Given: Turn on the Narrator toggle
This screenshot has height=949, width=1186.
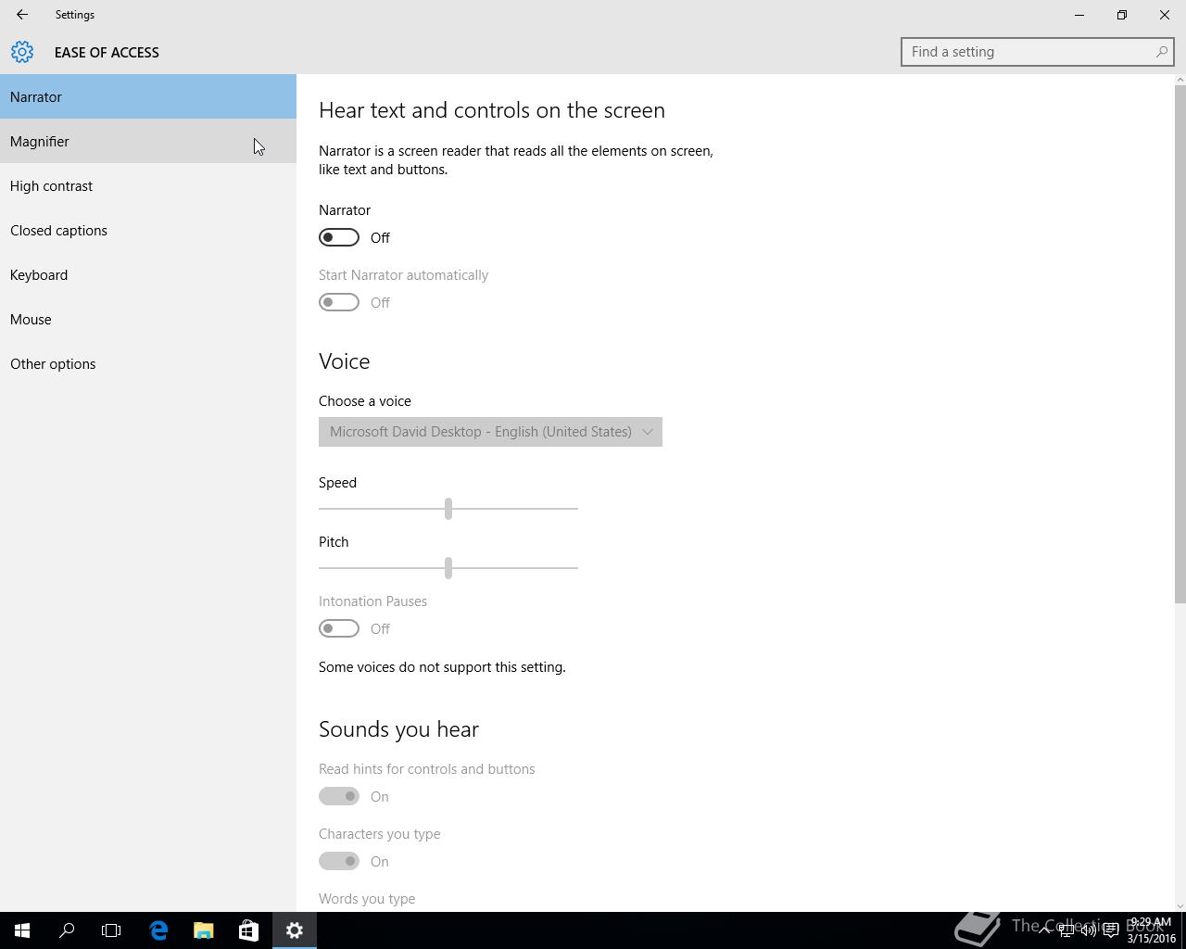Looking at the screenshot, I should click(339, 237).
